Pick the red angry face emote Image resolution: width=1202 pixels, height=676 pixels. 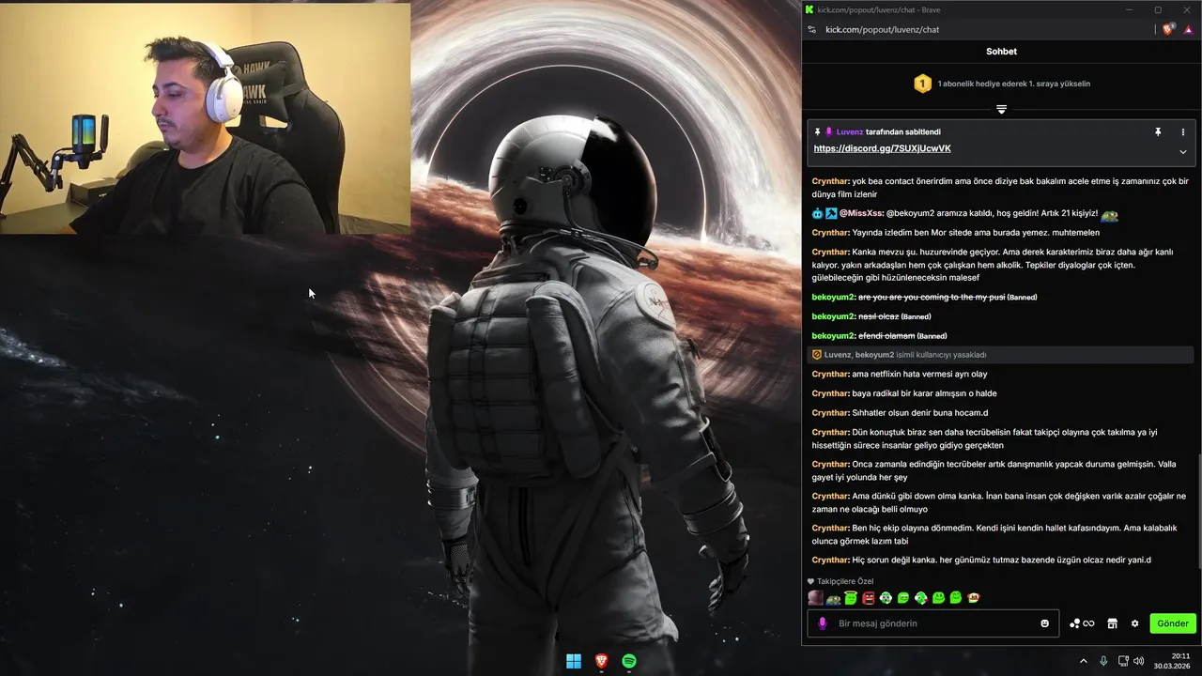point(869,598)
